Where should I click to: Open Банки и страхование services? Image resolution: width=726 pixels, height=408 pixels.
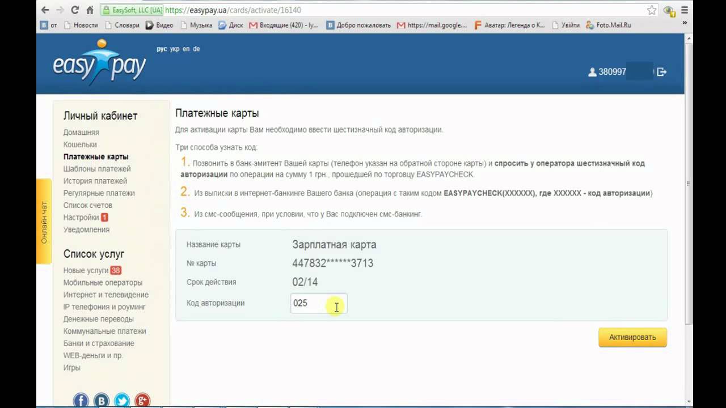(x=99, y=343)
